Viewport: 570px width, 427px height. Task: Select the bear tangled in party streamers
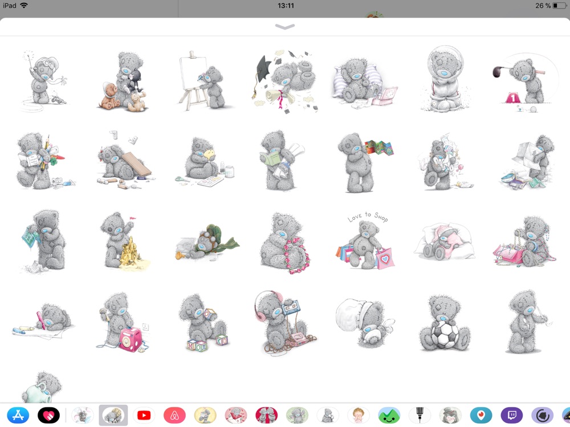click(445, 162)
